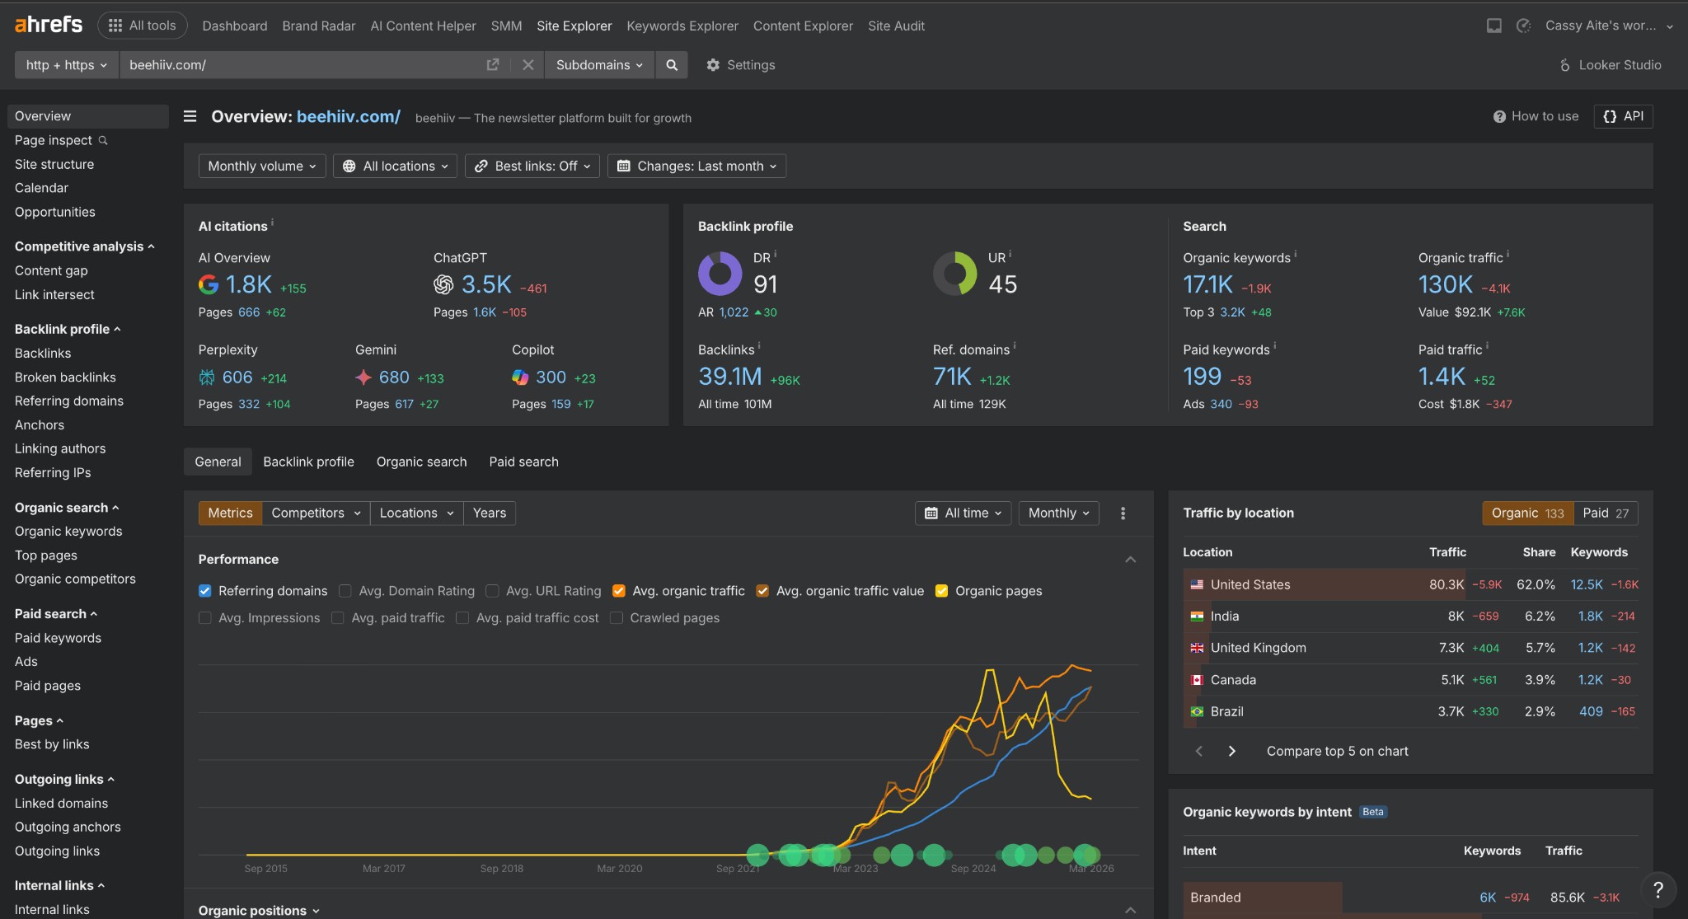This screenshot has height=919, width=1688.
Task: Disable the Referring domains checkbox
Action: 204,591
